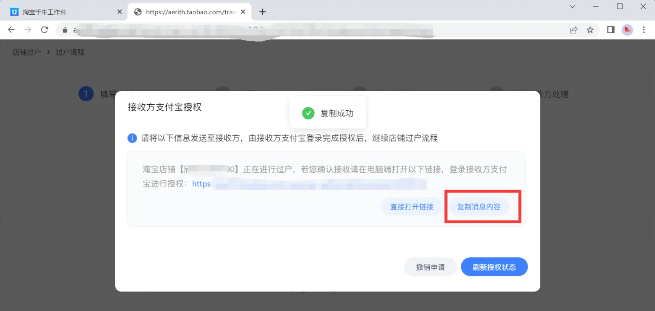Bookmark this page with the star icon
The image size is (655, 311).
click(x=590, y=30)
